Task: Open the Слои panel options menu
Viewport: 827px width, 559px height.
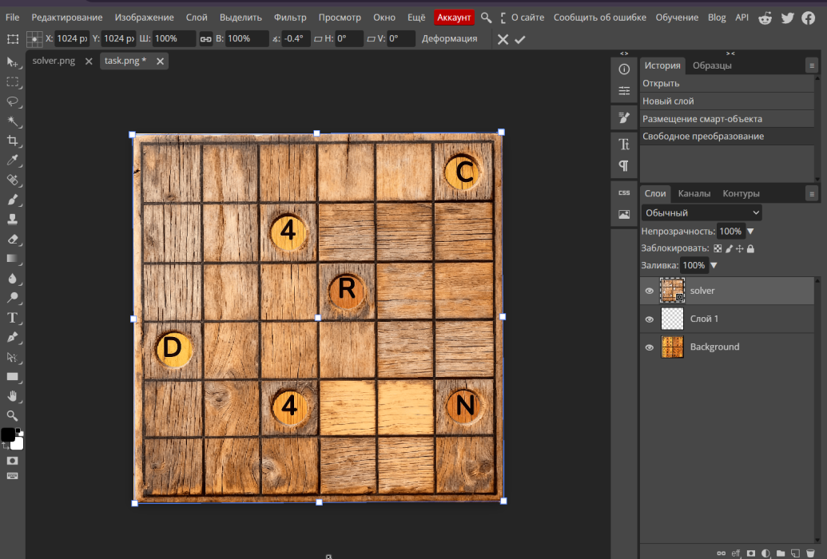Action: click(812, 193)
